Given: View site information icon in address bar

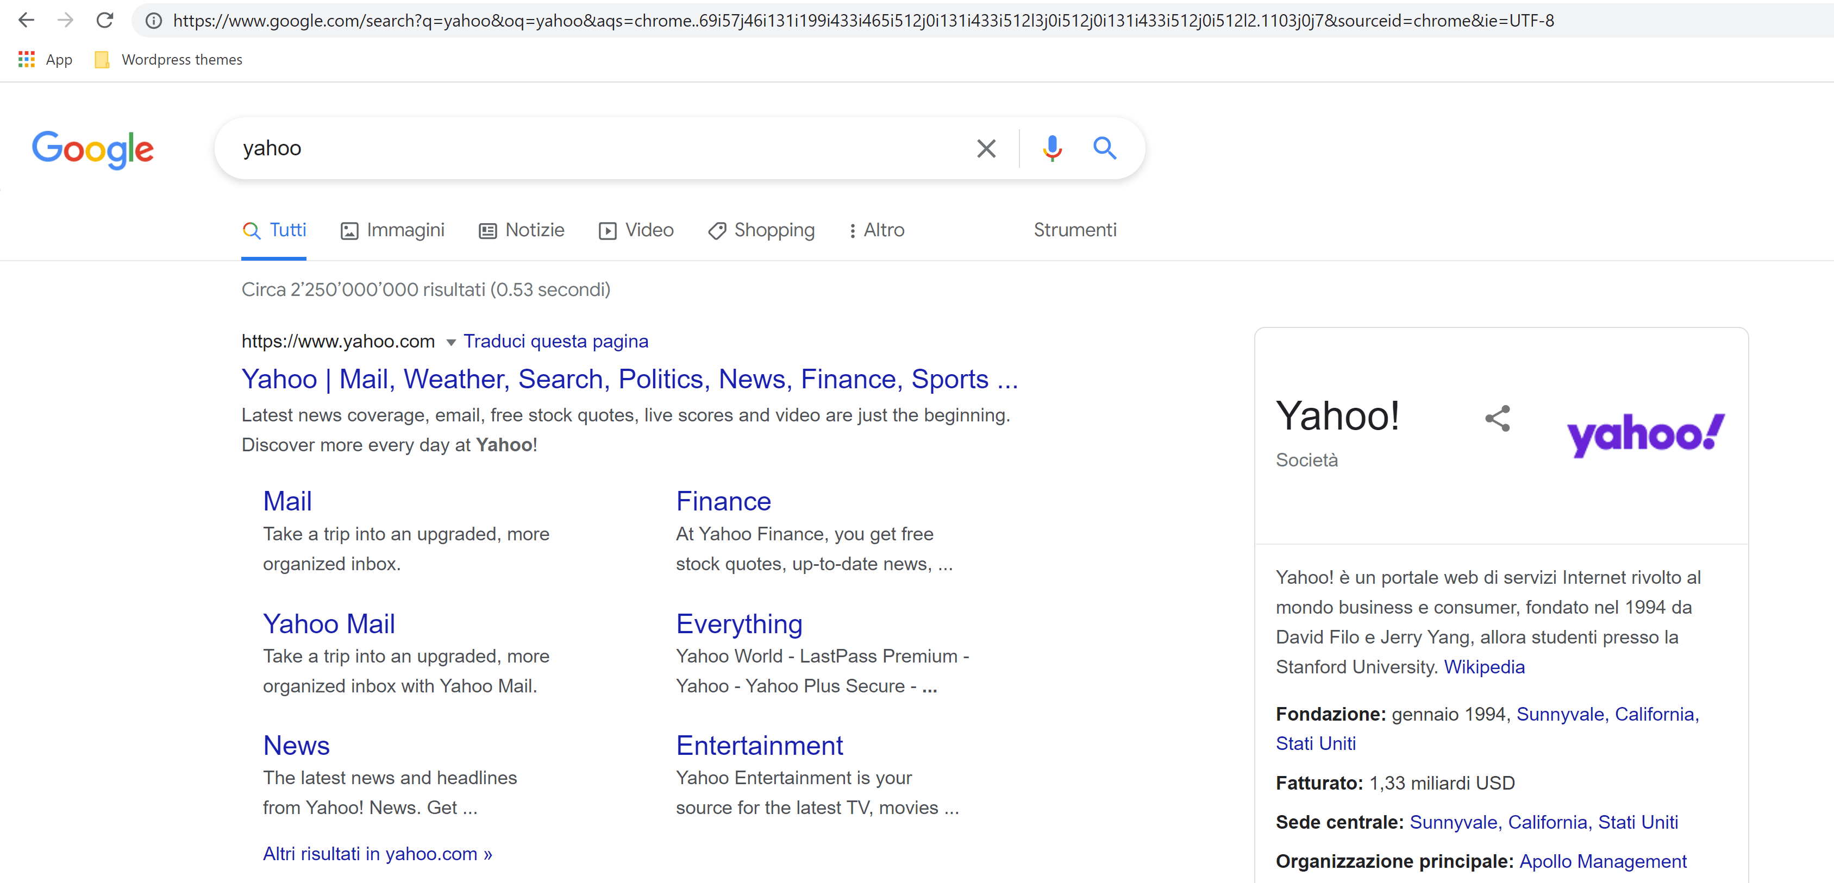Looking at the screenshot, I should (153, 21).
